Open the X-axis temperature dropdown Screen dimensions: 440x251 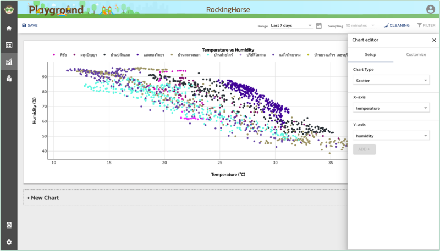(391, 108)
